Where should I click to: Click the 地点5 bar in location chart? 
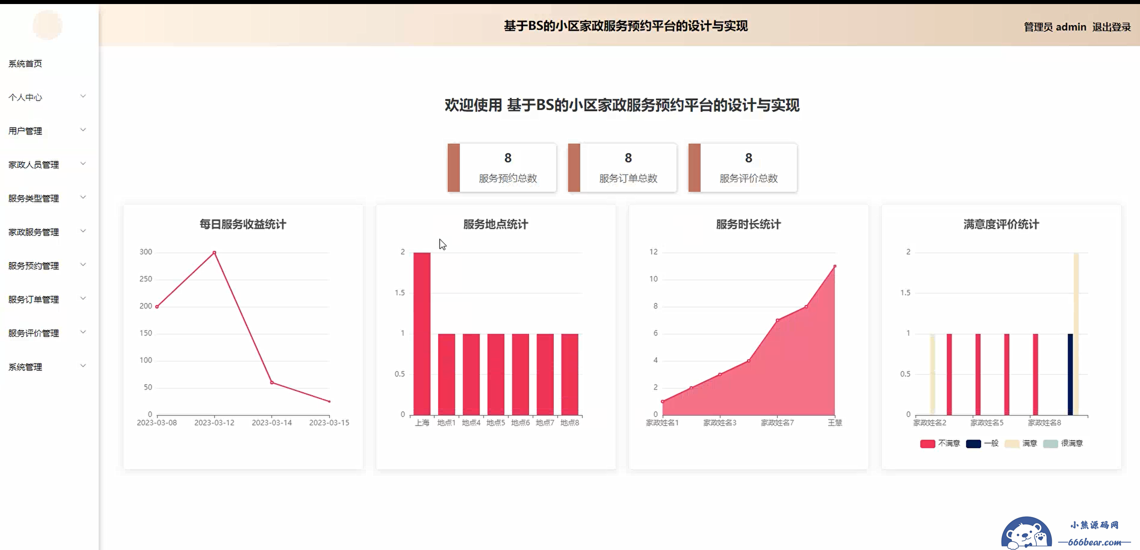(496, 374)
